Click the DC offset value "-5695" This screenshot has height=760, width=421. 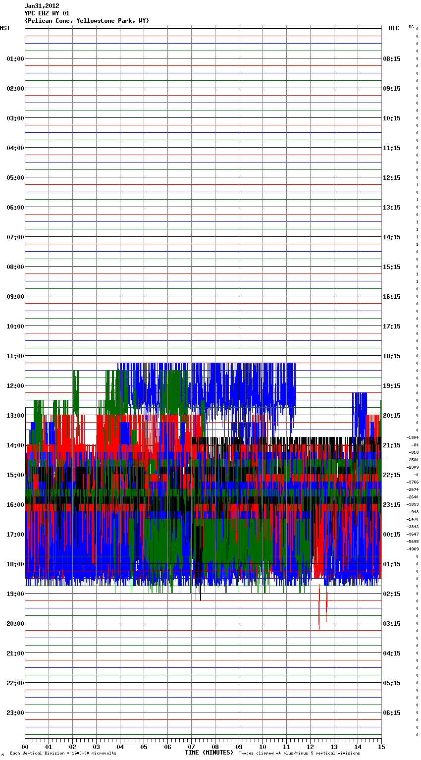tap(413, 542)
